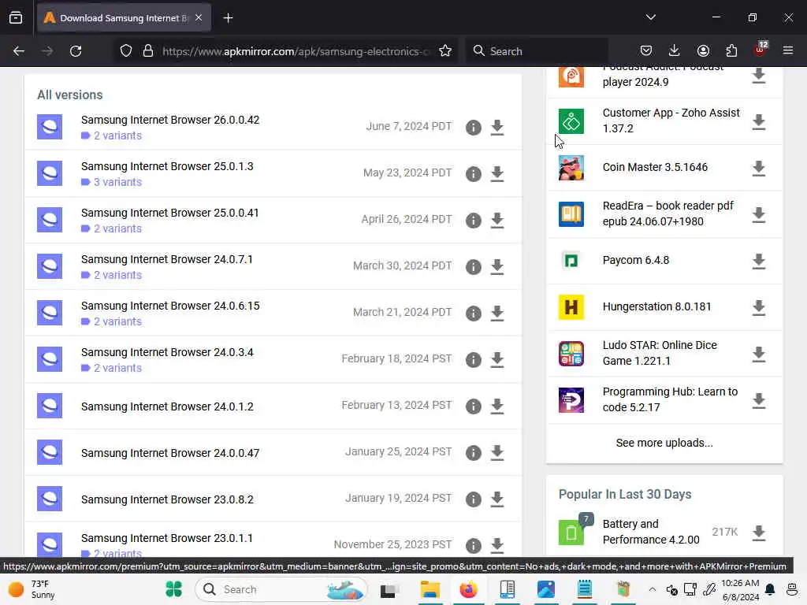Download Ludo STAR Online Dice Game
Image resolution: width=807 pixels, height=605 pixels.
[x=758, y=354]
